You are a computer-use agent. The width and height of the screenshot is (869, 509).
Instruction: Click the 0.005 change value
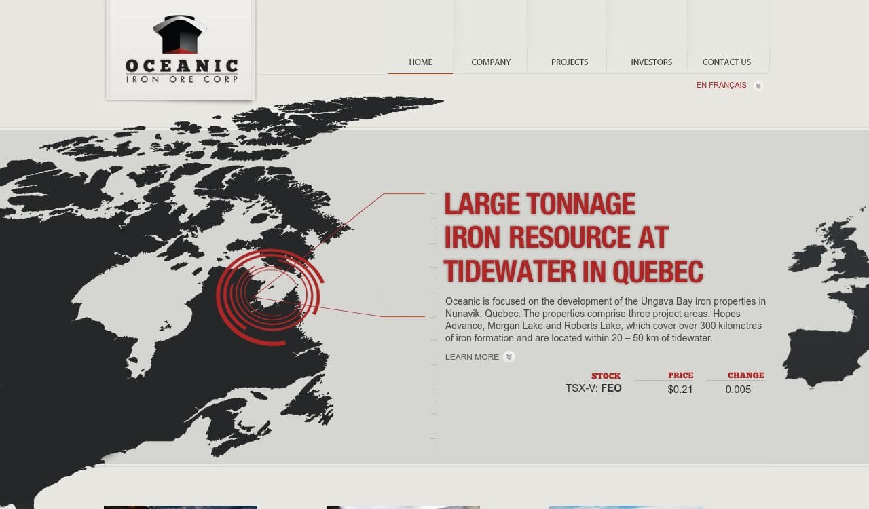pos(738,389)
